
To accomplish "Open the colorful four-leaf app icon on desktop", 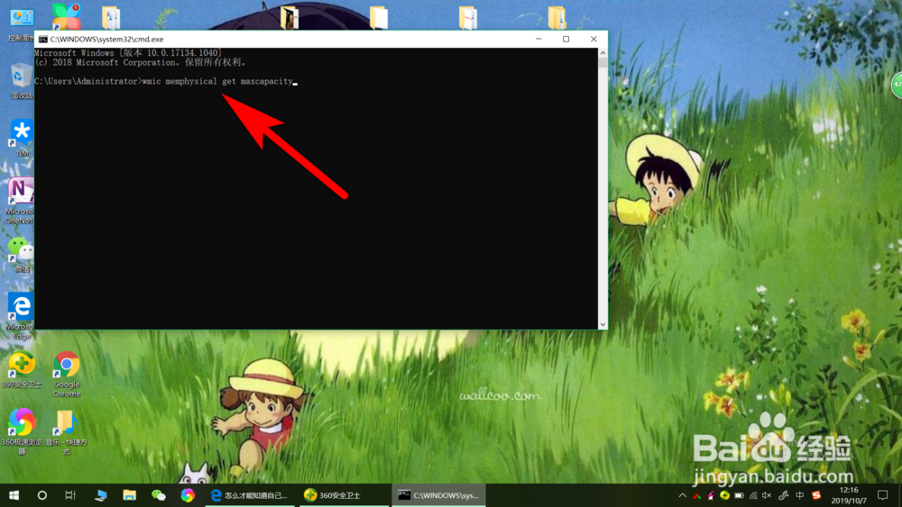I will tap(66, 16).
